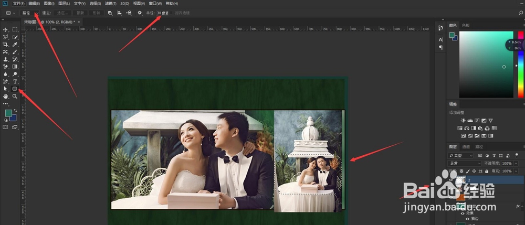This screenshot has height=225, width=525.
Task: Open the Paragraph panel icon
Action: [440, 48]
